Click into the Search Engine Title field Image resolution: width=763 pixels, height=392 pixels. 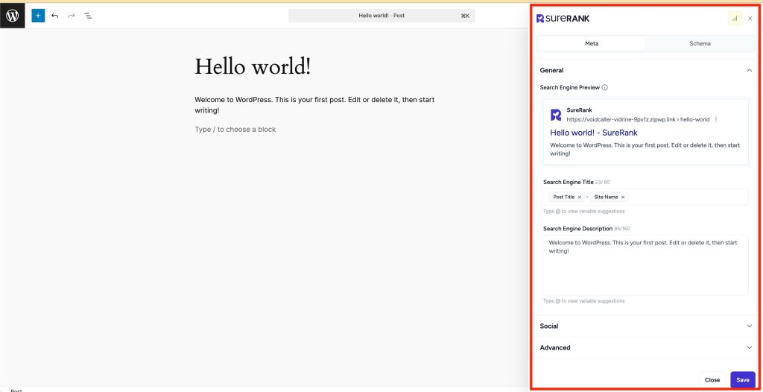coord(646,197)
